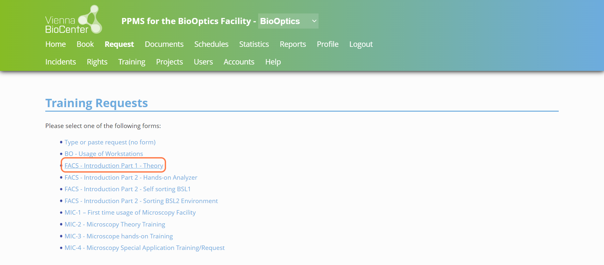Open the Book menu

[x=85, y=44]
